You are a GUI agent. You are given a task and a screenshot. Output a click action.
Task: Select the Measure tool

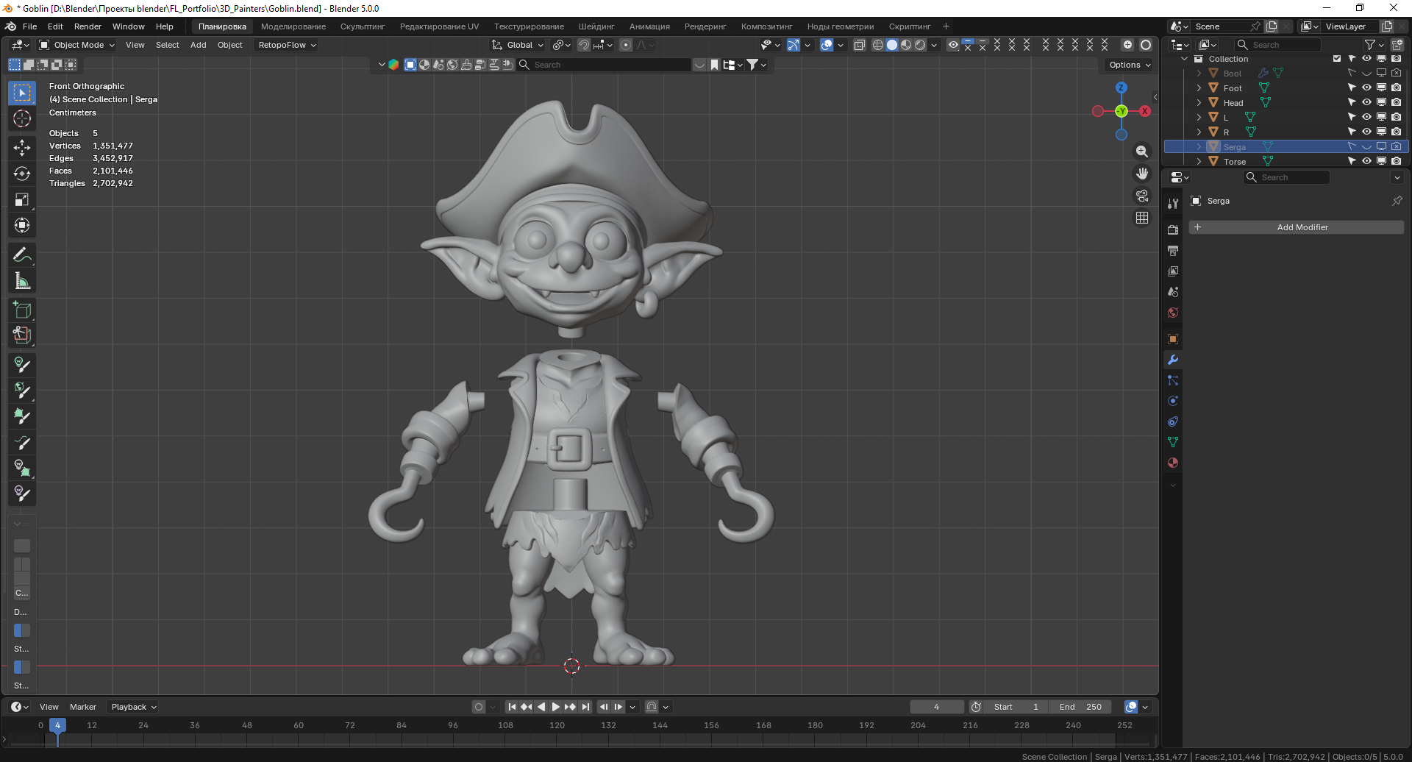click(x=22, y=281)
